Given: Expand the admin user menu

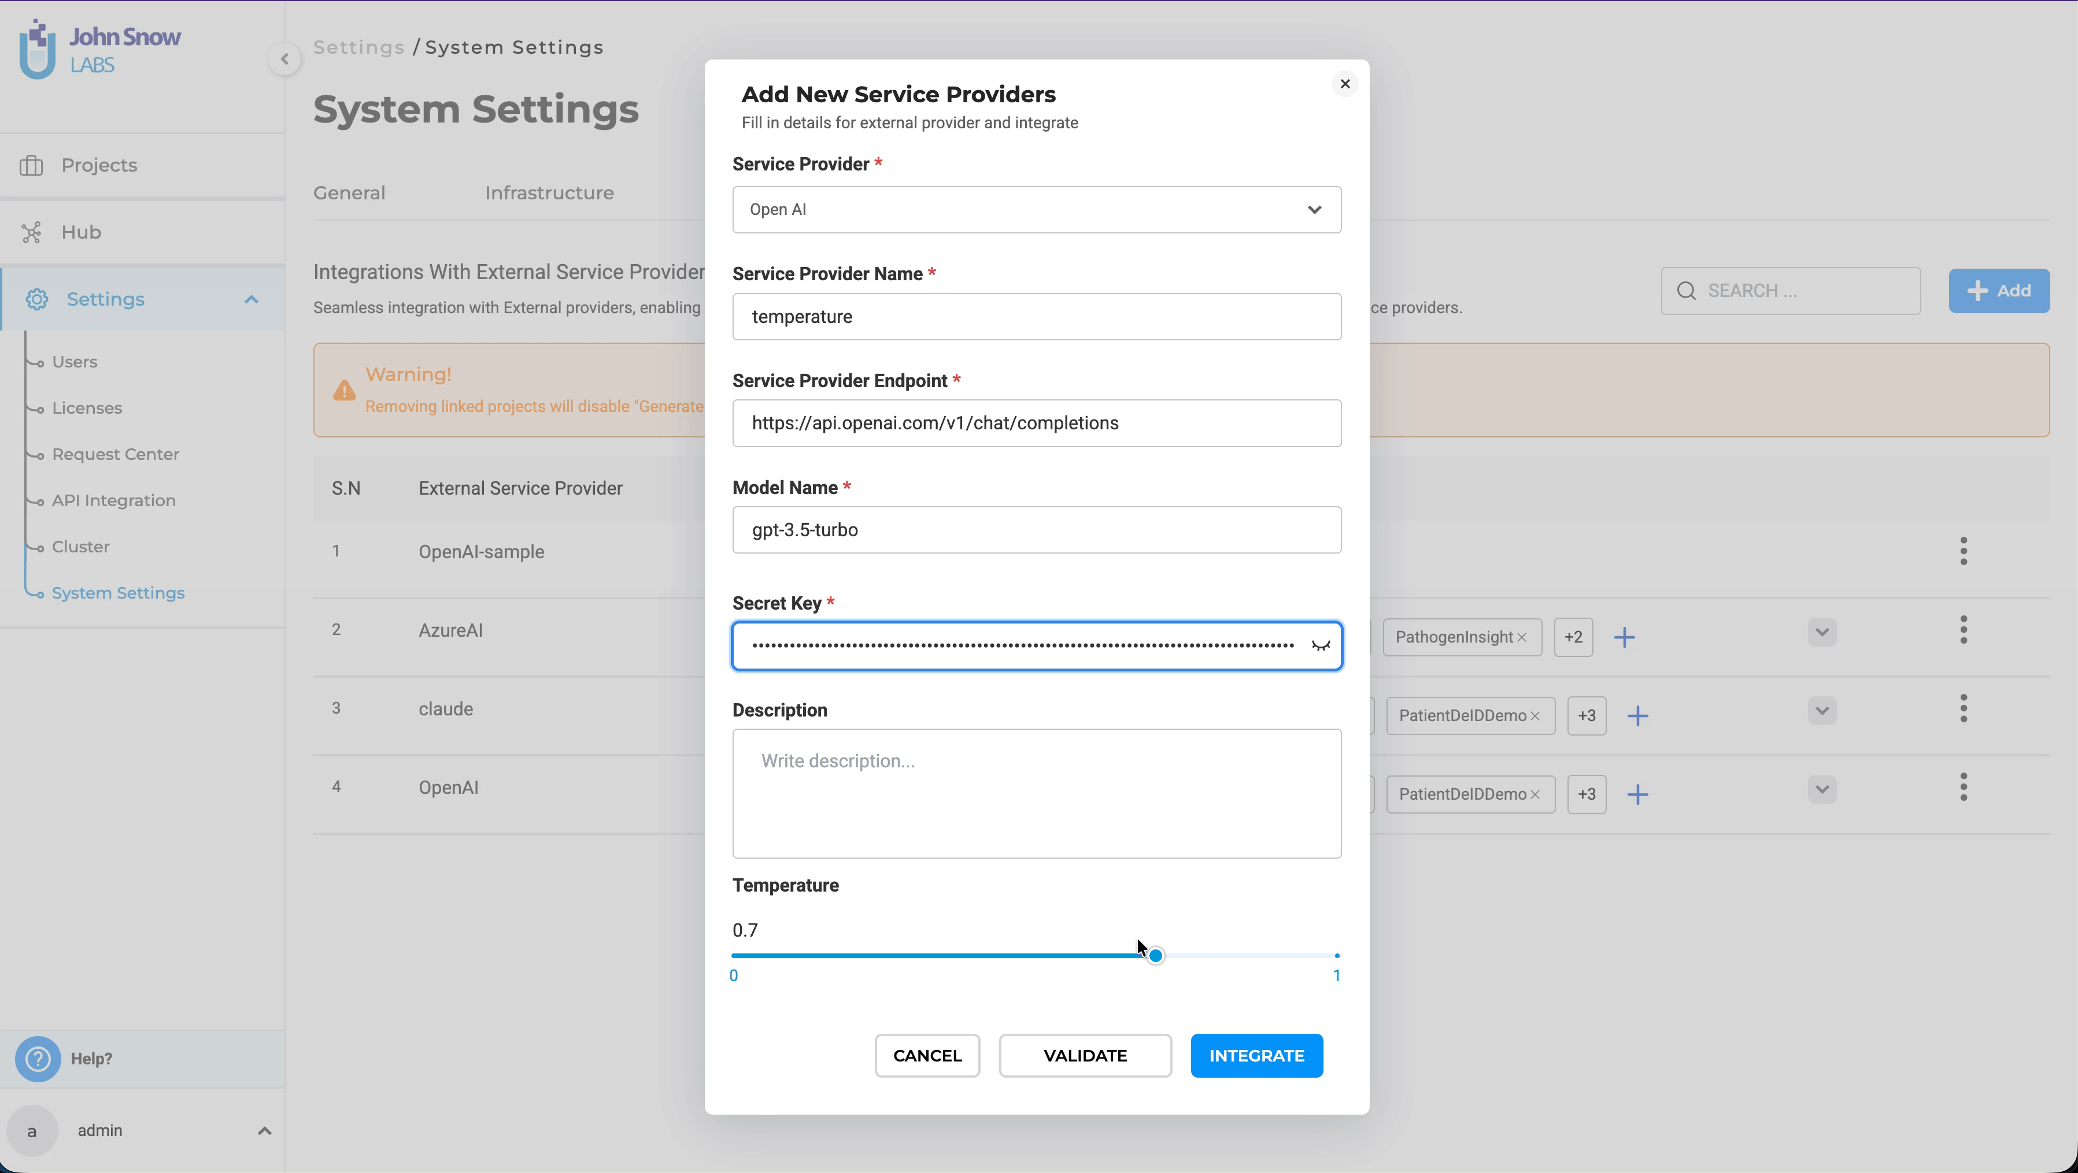Looking at the screenshot, I should click(x=264, y=1131).
